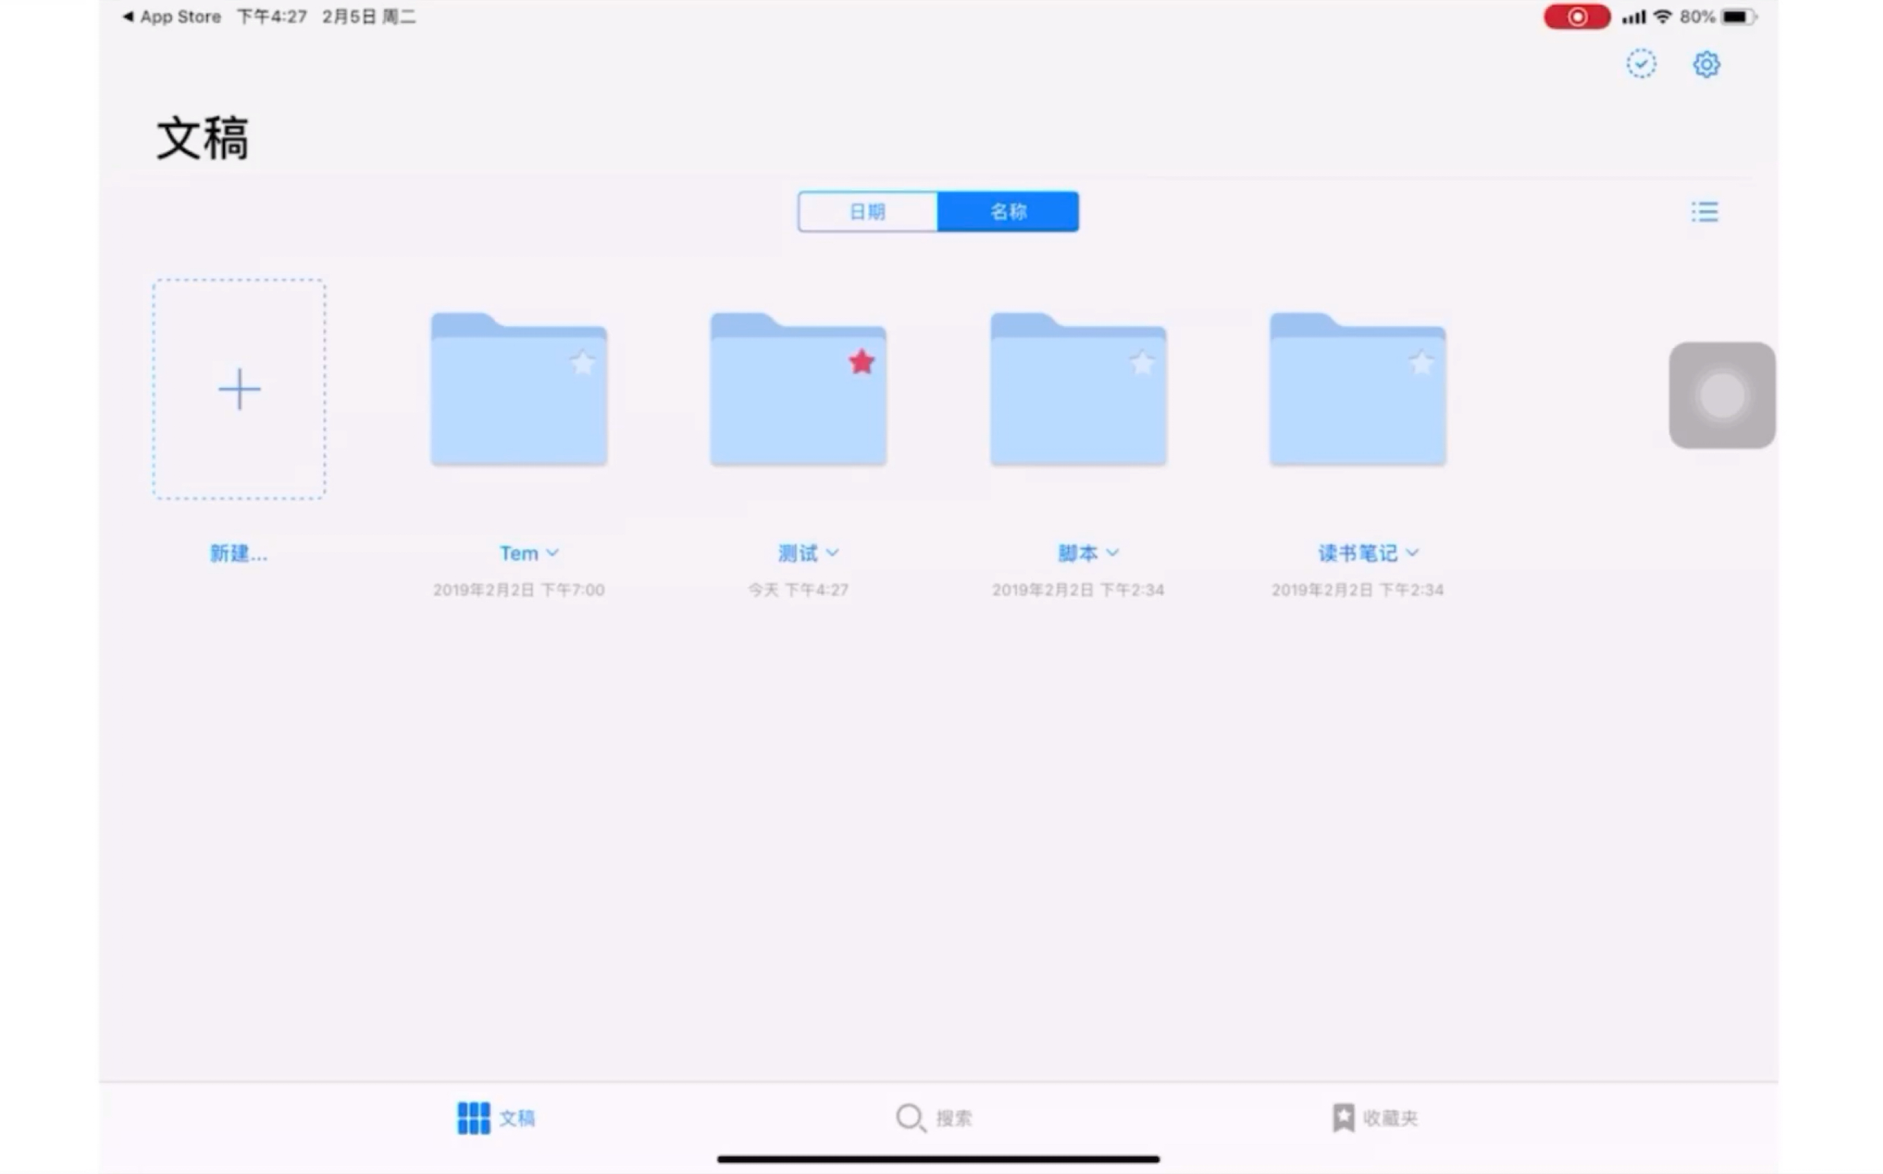Tap 新建 to create new document
The image size is (1883, 1174).
(x=239, y=390)
